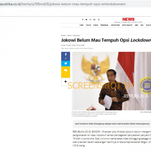Open JABODETABEK section in navigation
151x151 pixels.
pos(115,25)
